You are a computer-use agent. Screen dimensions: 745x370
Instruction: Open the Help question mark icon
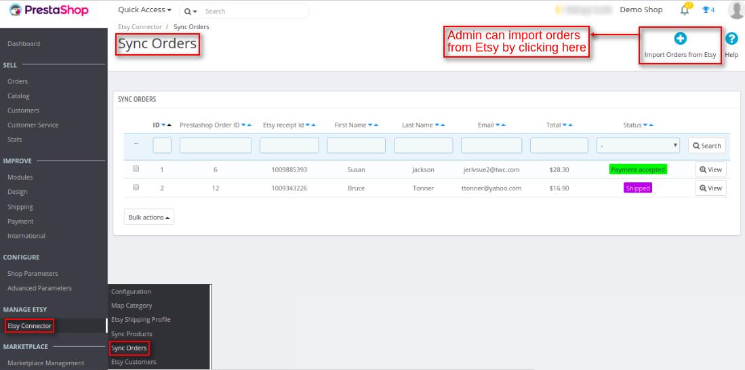(x=731, y=39)
